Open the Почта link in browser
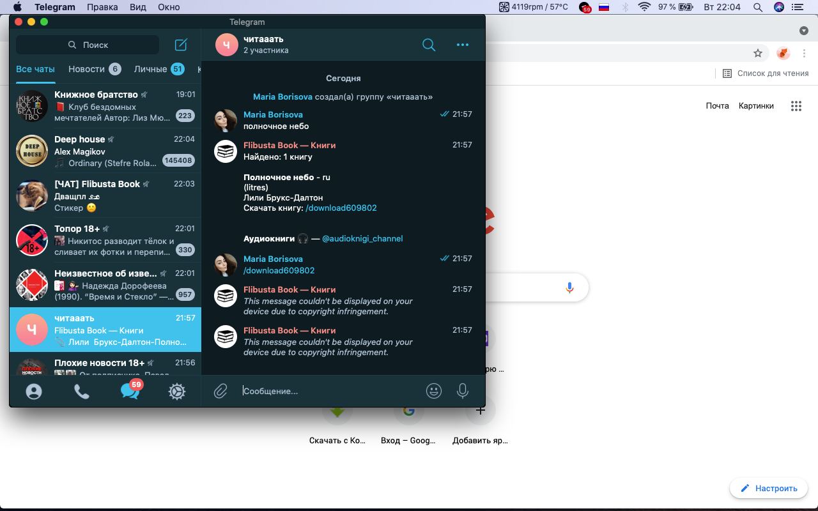Screen dimensions: 818x511 coord(717,106)
